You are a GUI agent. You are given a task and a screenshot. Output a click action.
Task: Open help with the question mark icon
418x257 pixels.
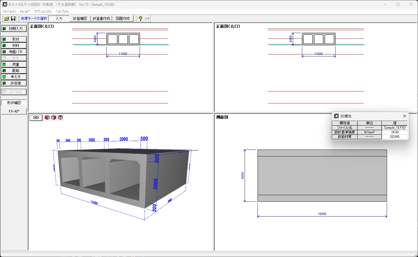(140, 19)
